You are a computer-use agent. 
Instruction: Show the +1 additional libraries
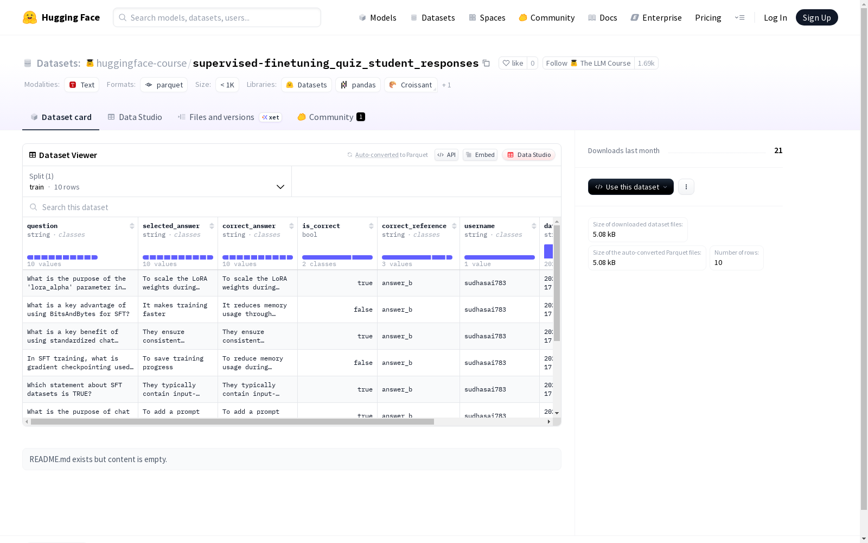pos(446,85)
